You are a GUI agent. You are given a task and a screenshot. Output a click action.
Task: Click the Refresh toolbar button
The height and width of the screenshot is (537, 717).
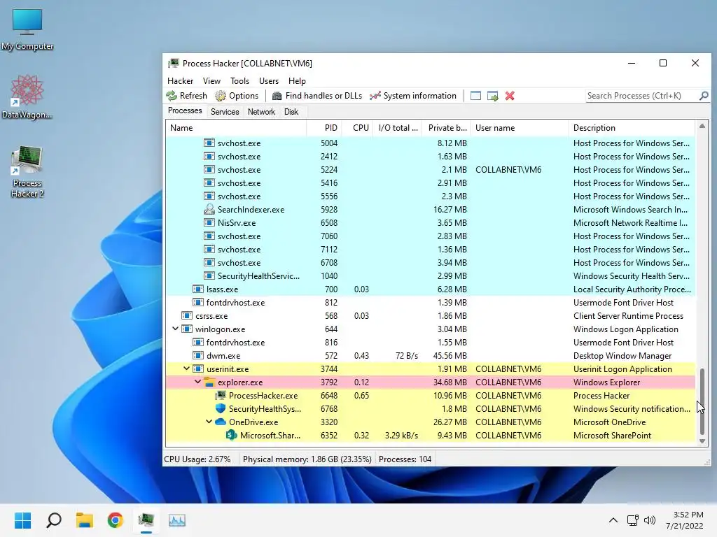click(186, 96)
